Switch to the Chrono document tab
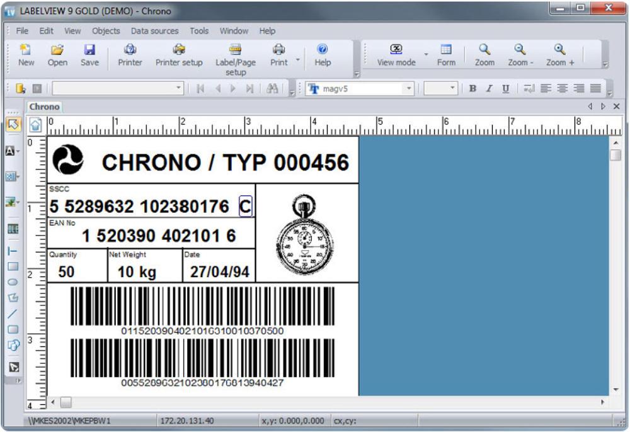630x432 pixels. [44, 107]
